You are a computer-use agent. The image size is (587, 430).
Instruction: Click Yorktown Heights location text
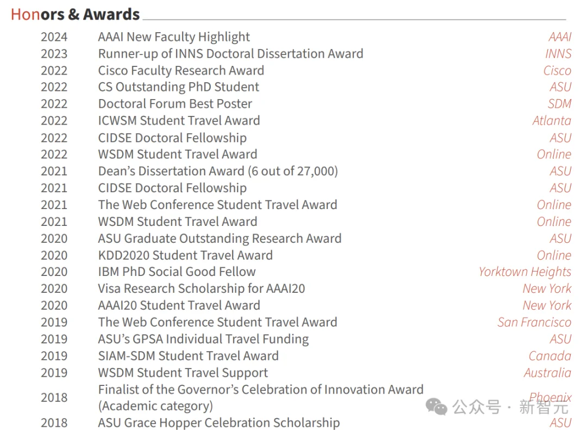[524, 272]
